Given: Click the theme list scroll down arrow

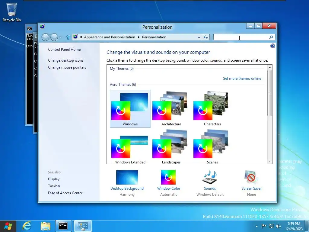Looking at the screenshot, I should [270, 161].
